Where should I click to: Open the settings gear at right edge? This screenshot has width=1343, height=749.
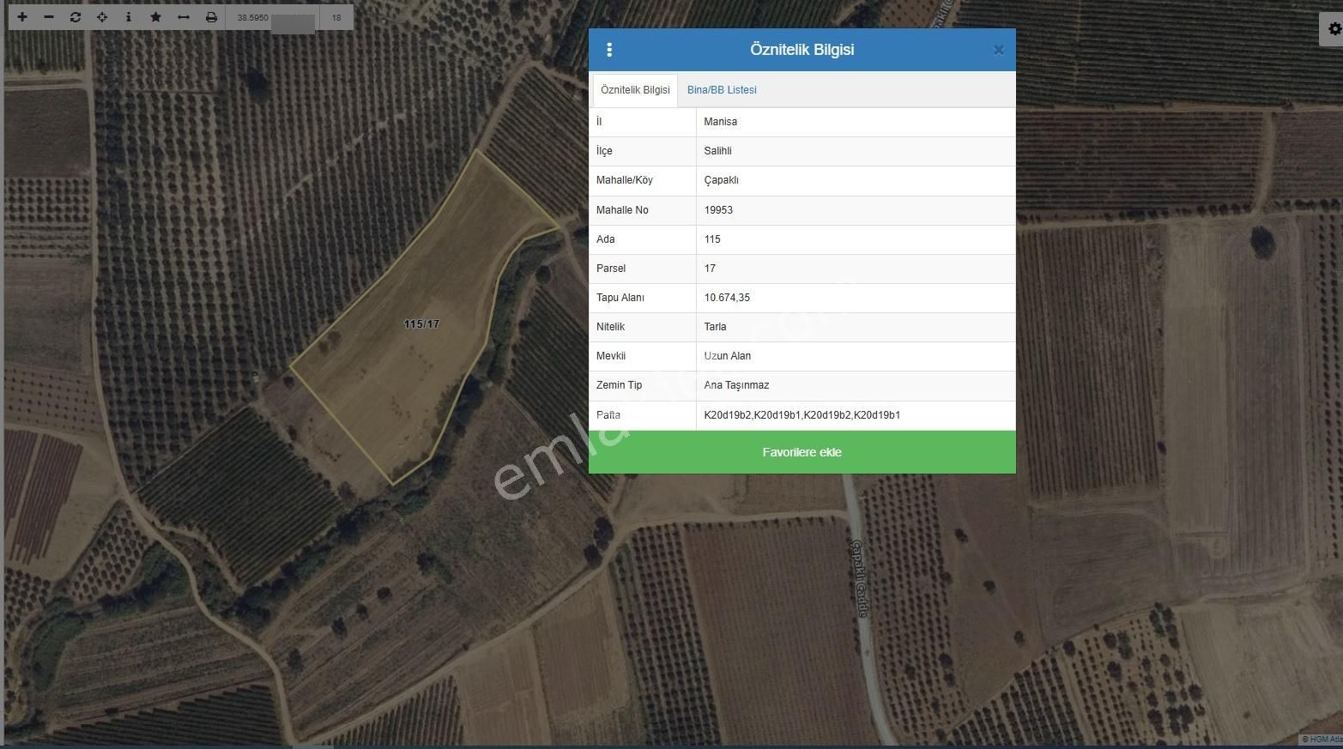click(1334, 29)
